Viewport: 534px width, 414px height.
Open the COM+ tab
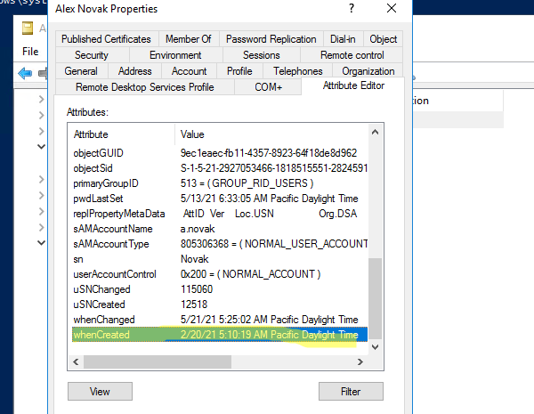click(x=269, y=87)
